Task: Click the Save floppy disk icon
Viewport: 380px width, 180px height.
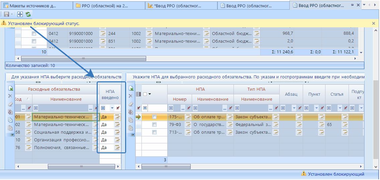Action: click(x=6, y=14)
